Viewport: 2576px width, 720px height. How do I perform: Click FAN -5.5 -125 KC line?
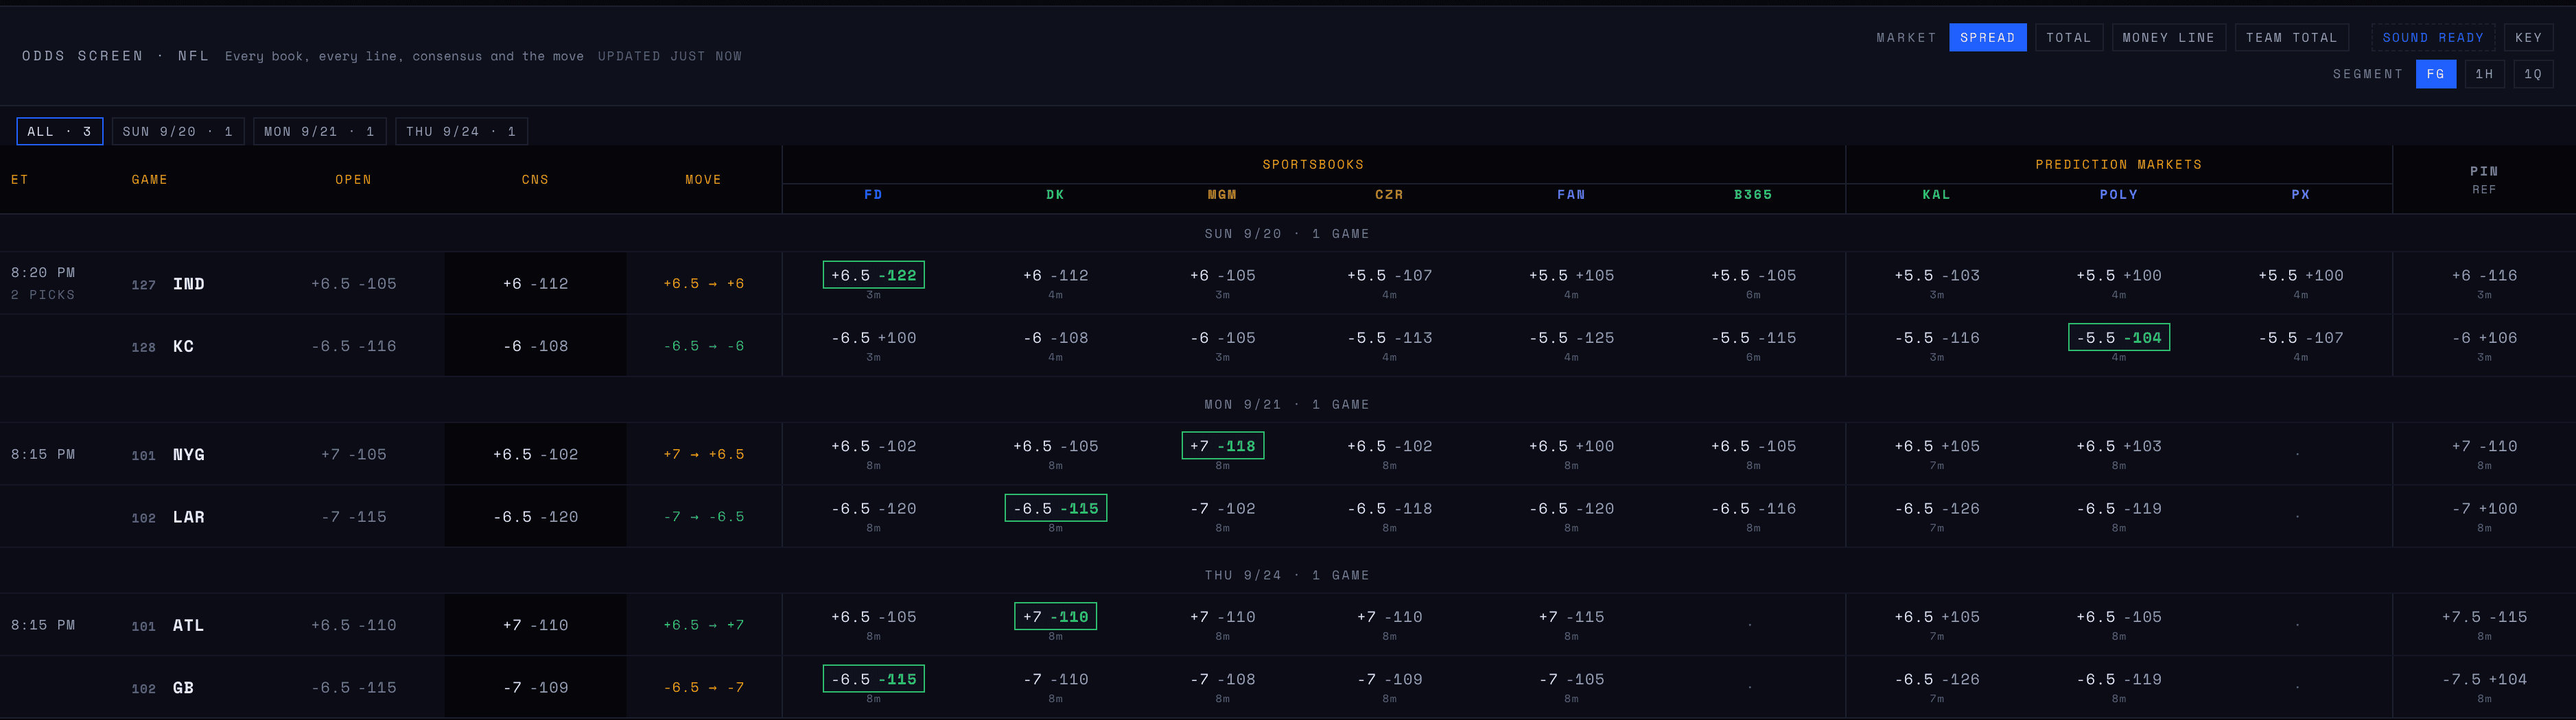coord(1571,337)
